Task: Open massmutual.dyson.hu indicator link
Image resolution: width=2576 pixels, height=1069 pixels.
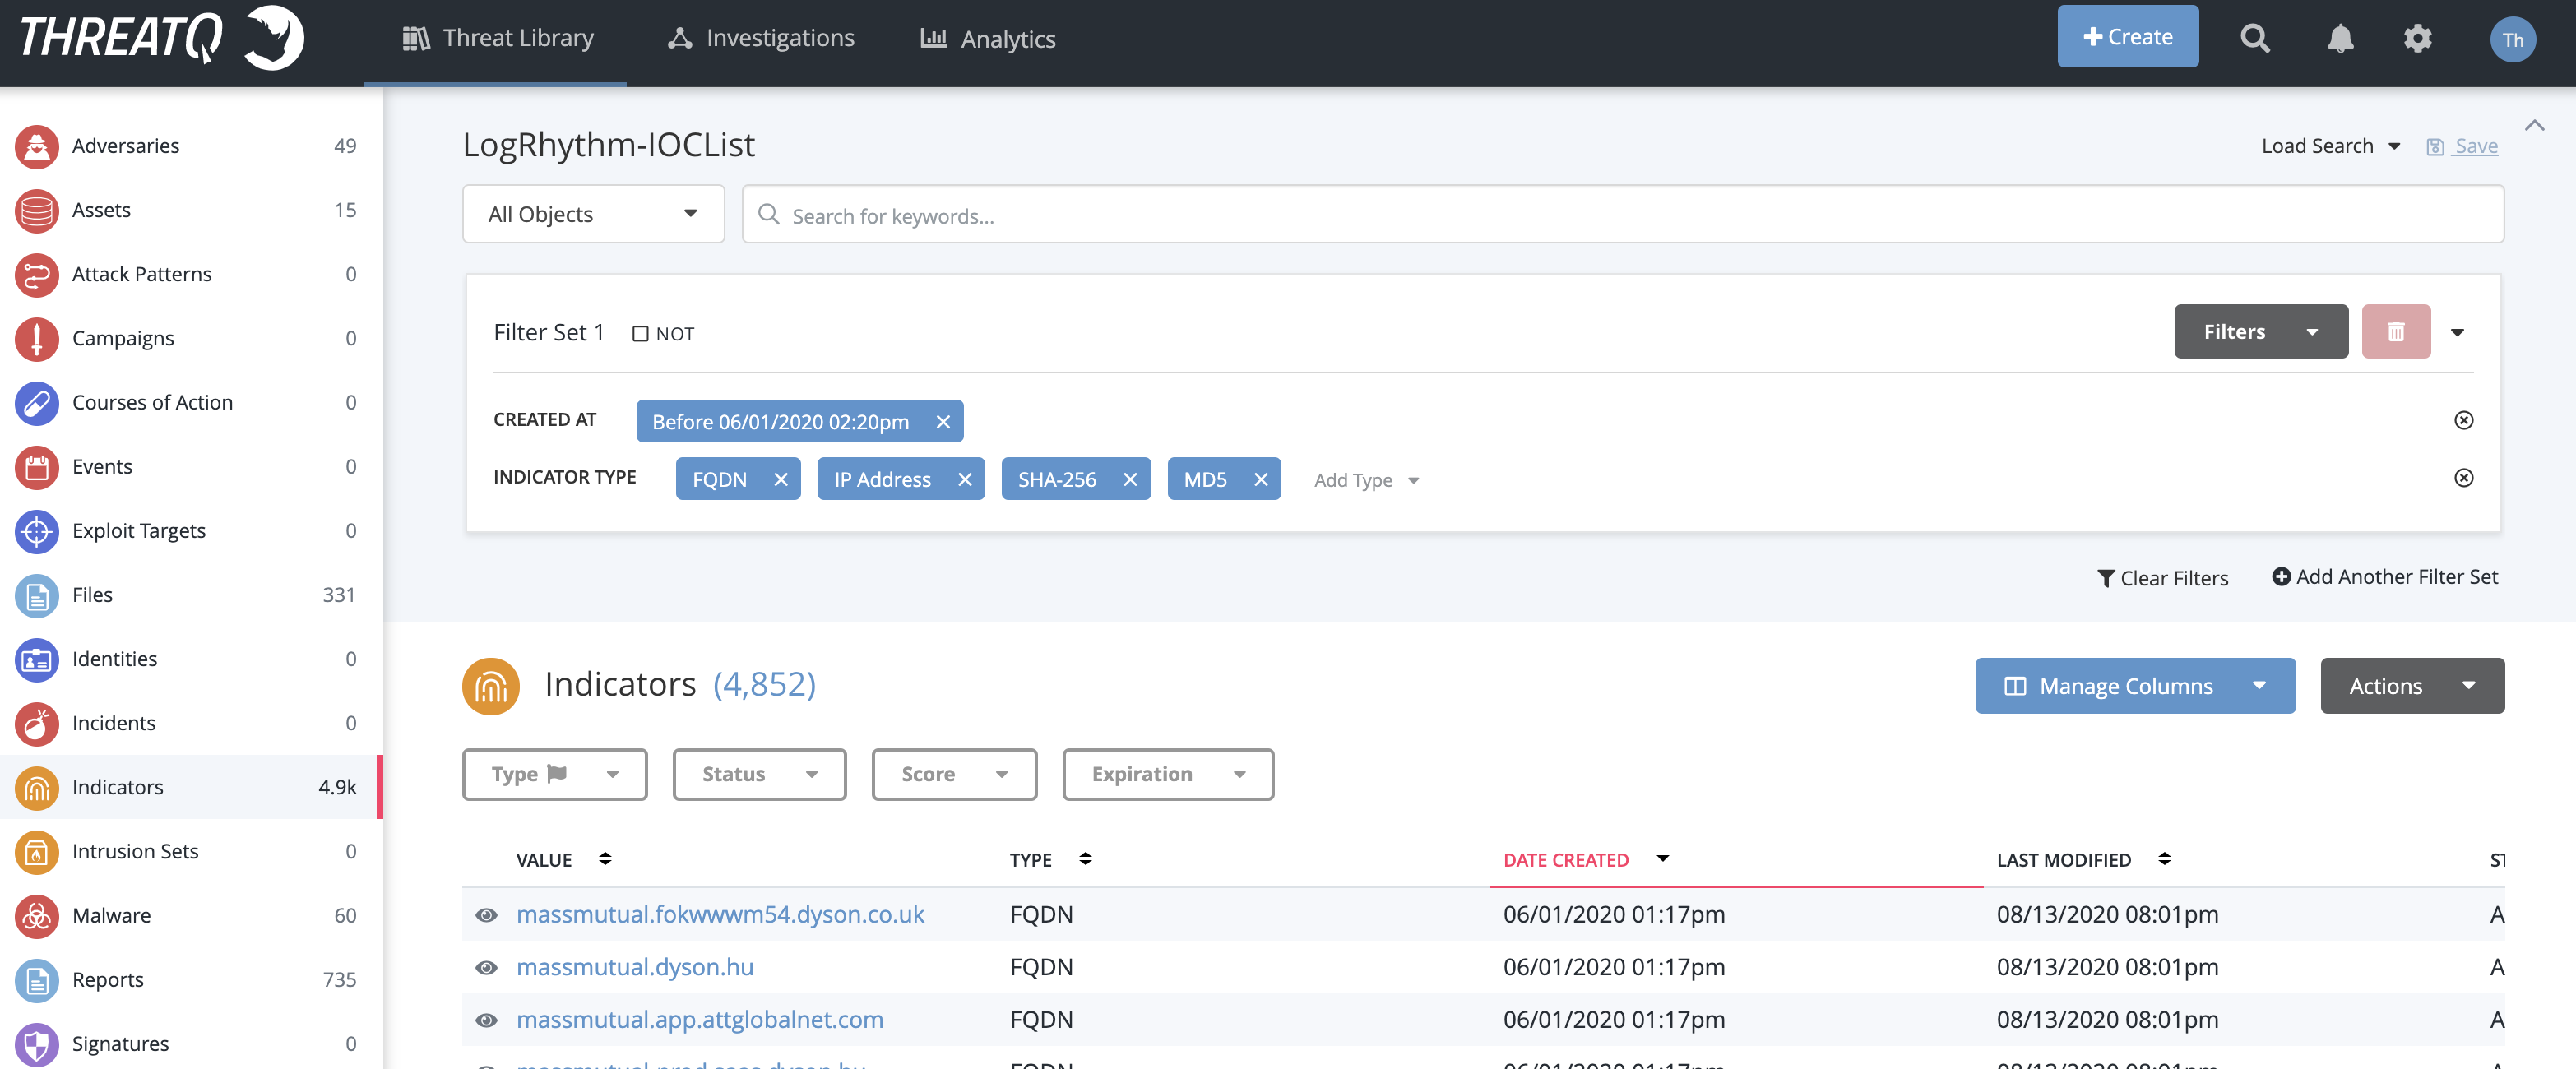Action: click(635, 967)
